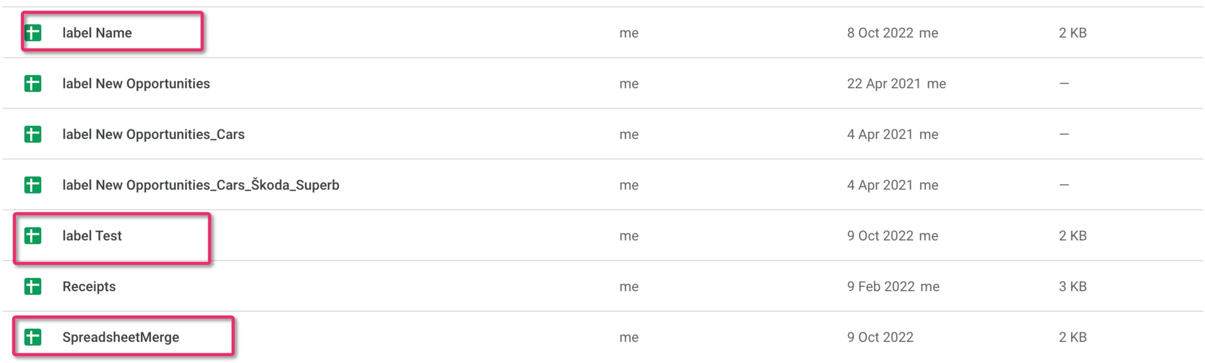The width and height of the screenshot is (1205, 363).
Task: Click the Sheets icon beside label Name
Action: tap(33, 33)
